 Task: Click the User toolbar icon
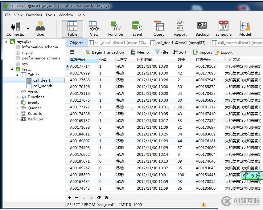tap(40, 29)
